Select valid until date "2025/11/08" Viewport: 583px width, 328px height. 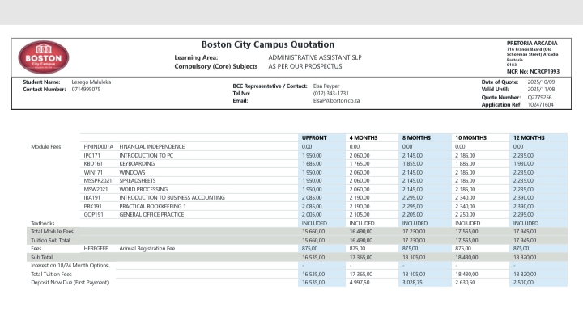(541, 90)
